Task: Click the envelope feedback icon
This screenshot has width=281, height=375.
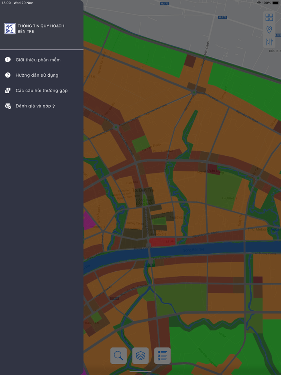Action: point(8,106)
